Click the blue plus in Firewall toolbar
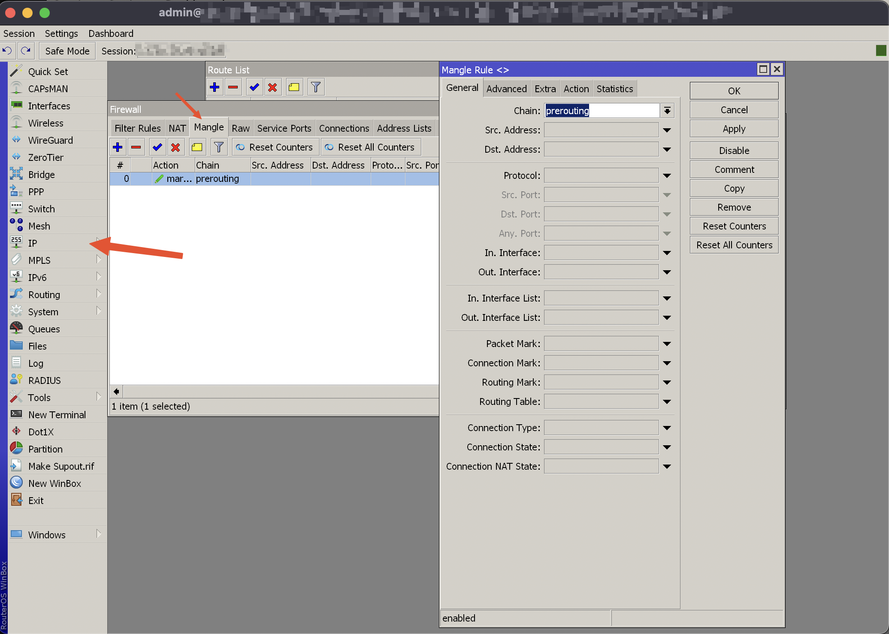This screenshot has width=889, height=634. pos(118,147)
